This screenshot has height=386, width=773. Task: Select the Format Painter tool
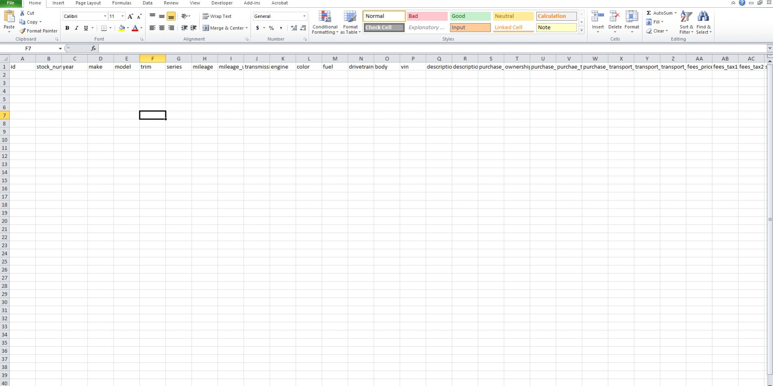39,31
